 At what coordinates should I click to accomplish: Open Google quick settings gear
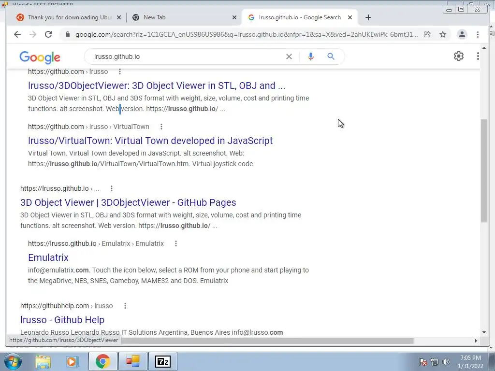[x=459, y=56]
